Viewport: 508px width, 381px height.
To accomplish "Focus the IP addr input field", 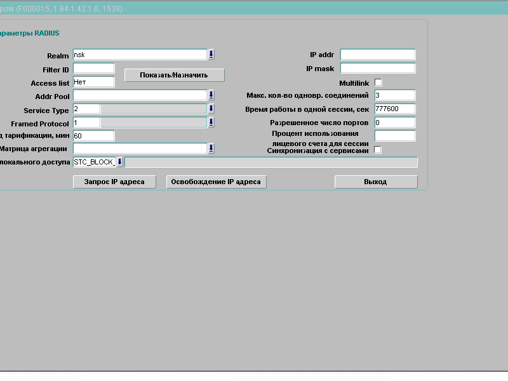I will point(378,55).
